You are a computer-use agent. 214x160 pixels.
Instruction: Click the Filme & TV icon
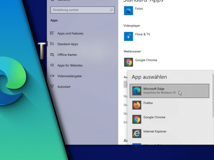coord(128,36)
